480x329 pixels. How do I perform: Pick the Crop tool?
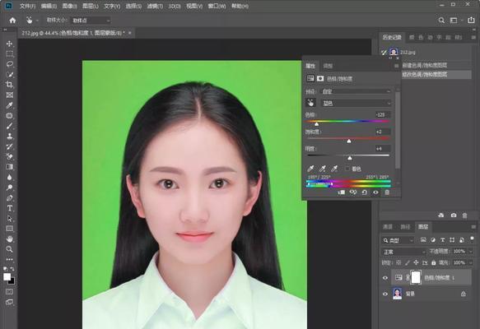(10, 85)
